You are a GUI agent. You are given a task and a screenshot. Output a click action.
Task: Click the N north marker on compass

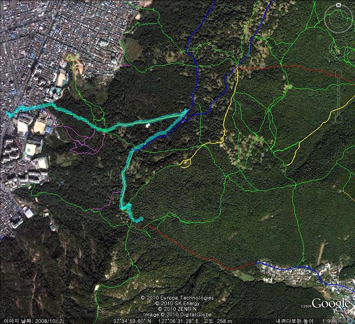(x=338, y=5)
